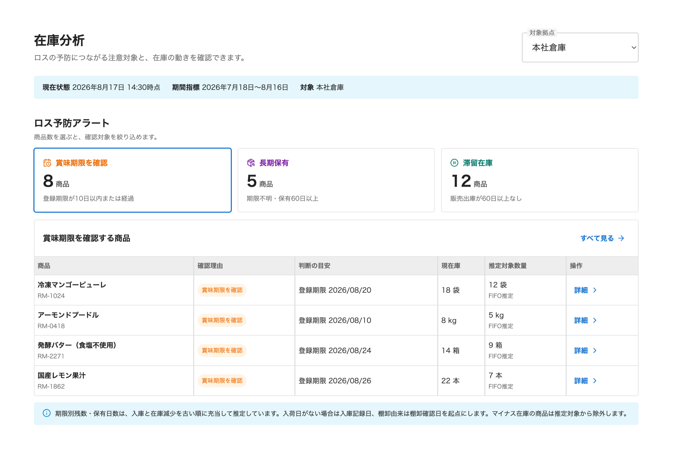673x461 pixels.
Task: Click the arrow icon next to すべて見る
Action: [x=621, y=238]
